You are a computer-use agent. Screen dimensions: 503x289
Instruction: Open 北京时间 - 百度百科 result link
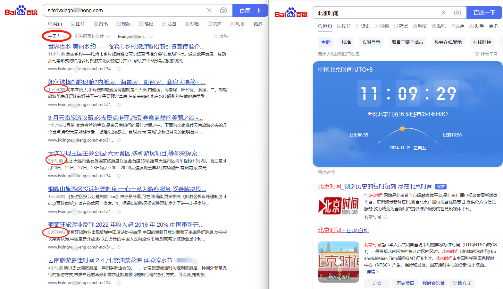click(344, 230)
